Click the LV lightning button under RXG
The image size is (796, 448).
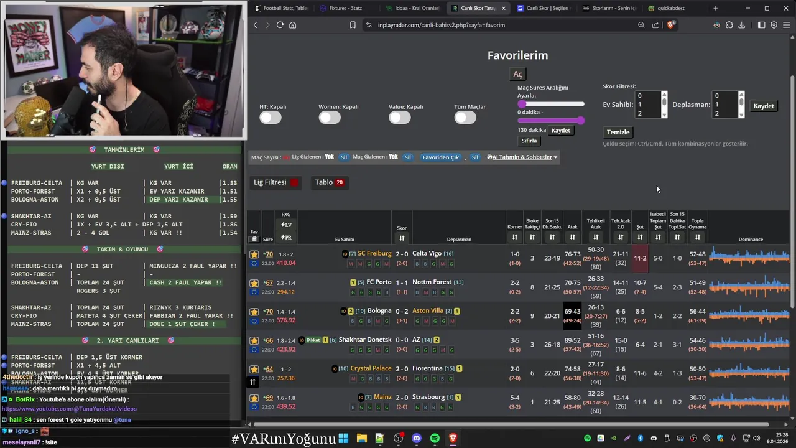[x=286, y=225]
